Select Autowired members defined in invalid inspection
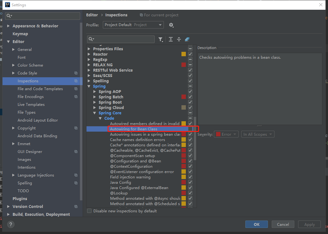Screen dimensions: 328x234 pyautogui.click(x=145, y=124)
